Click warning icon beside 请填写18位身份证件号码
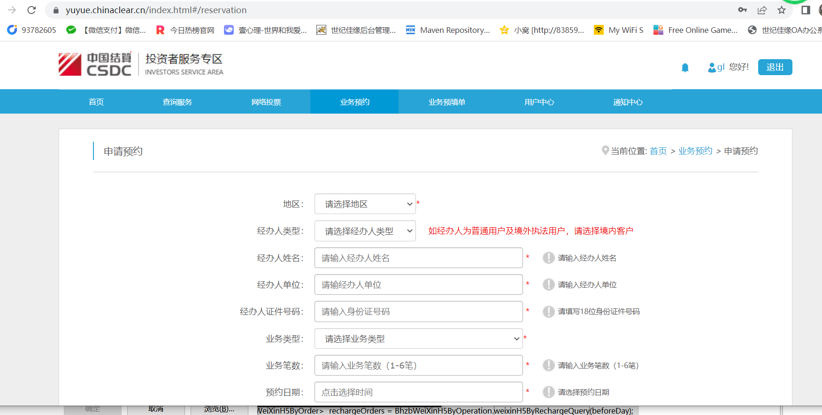The image size is (822, 415). click(x=548, y=311)
